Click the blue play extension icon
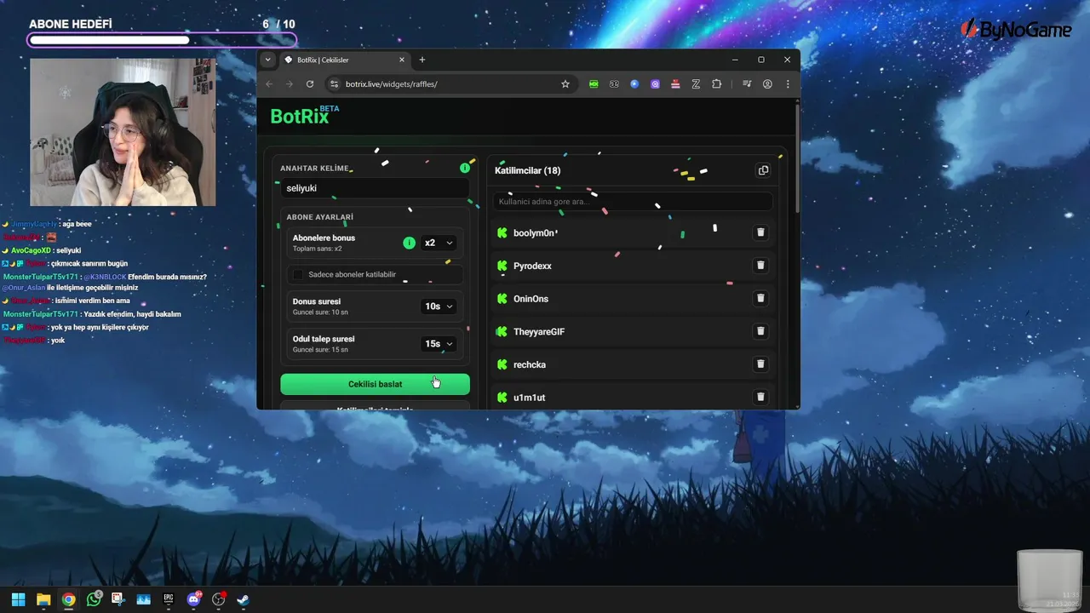The width and height of the screenshot is (1090, 613). (x=634, y=84)
